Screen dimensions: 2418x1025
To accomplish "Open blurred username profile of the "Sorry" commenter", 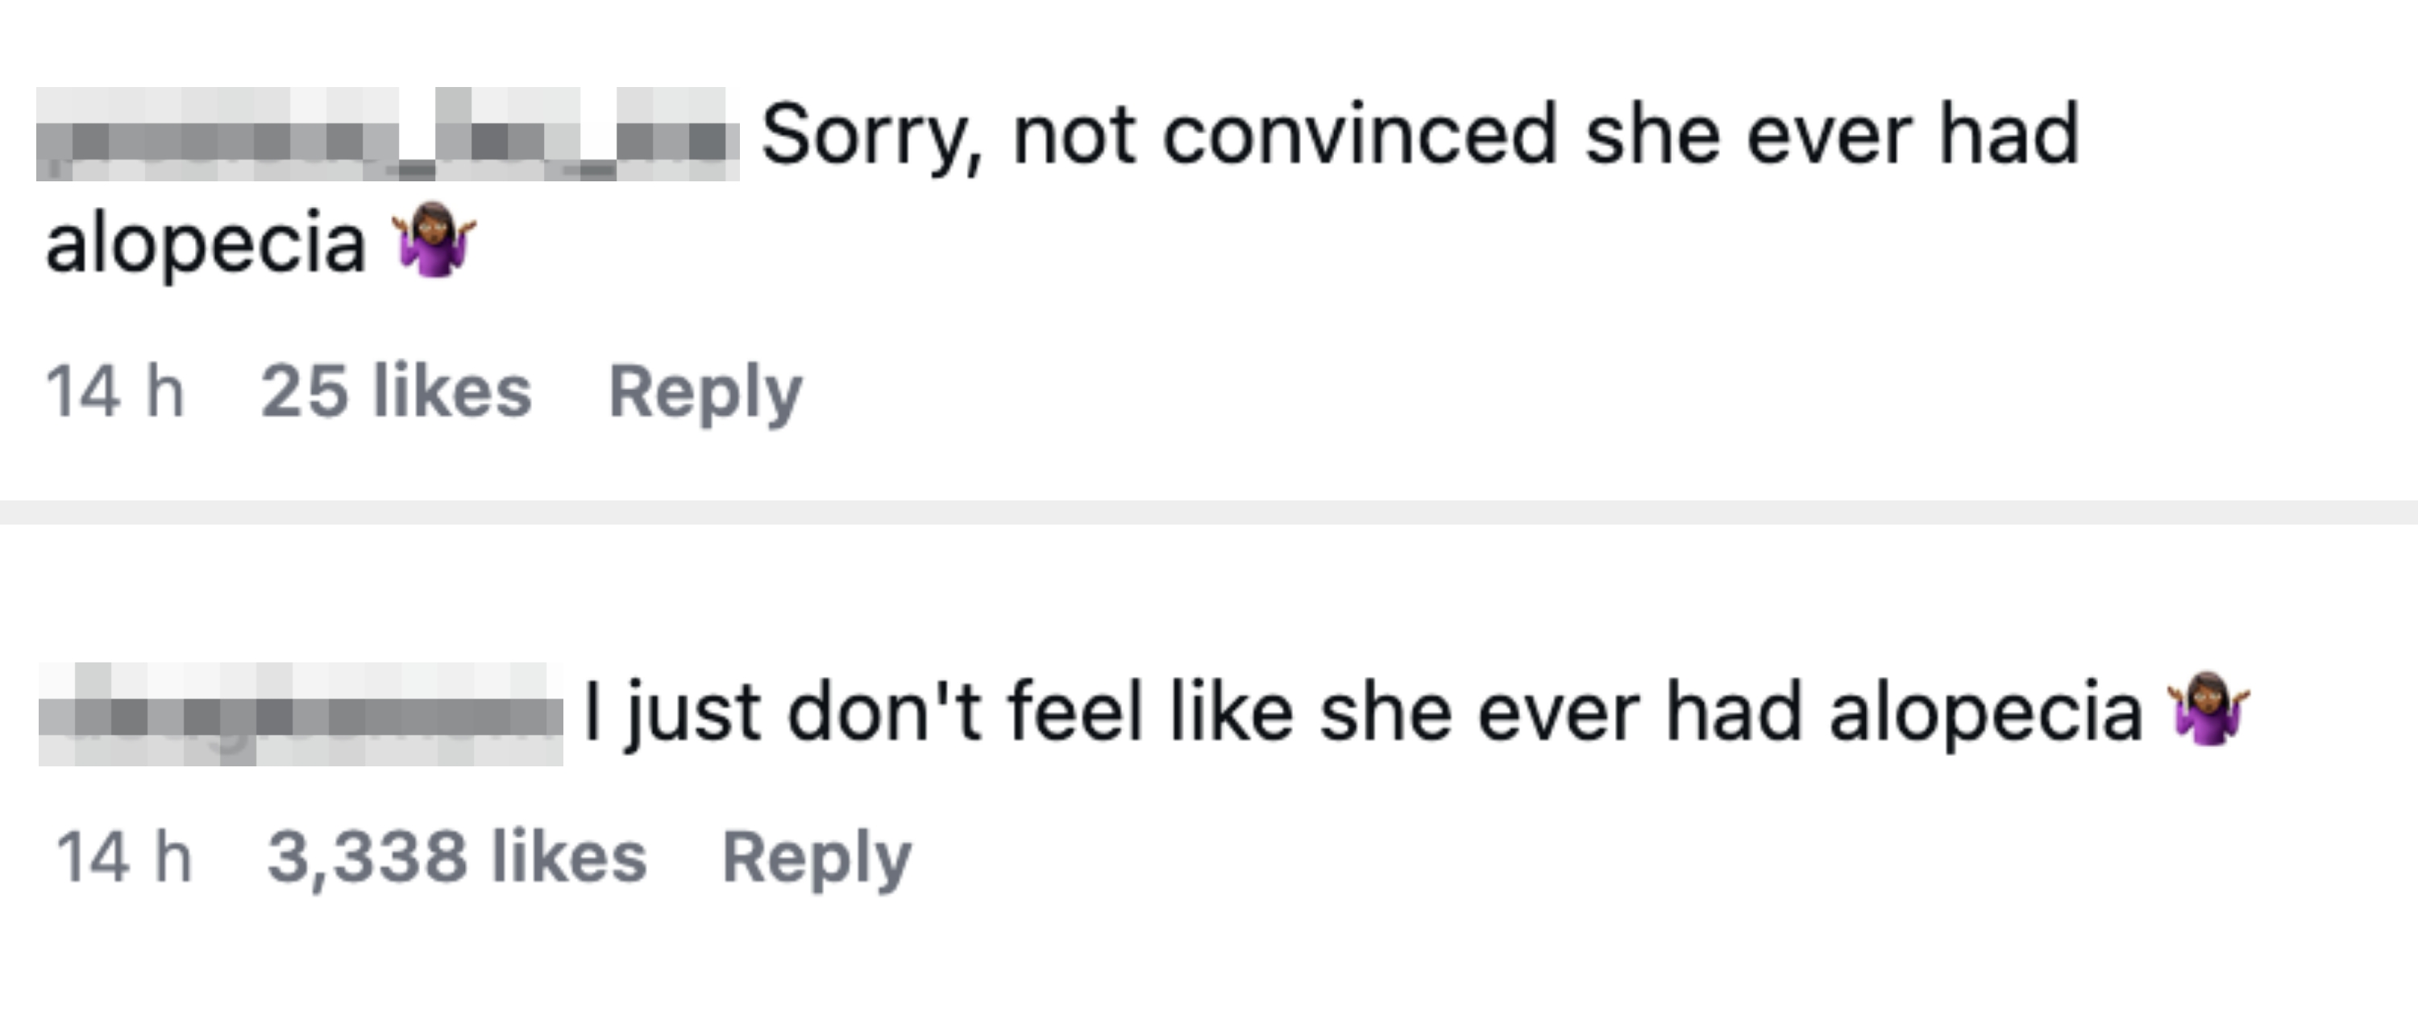I will coord(387,135).
